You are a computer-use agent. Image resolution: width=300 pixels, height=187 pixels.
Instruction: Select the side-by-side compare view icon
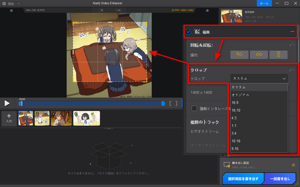click(x=118, y=10)
